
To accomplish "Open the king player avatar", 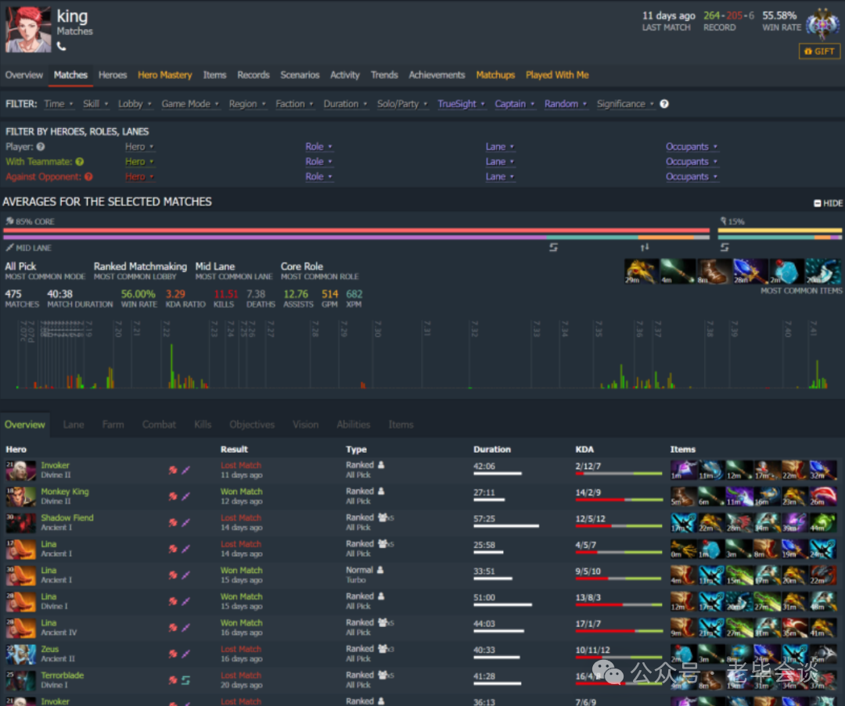I will click(x=28, y=29).
